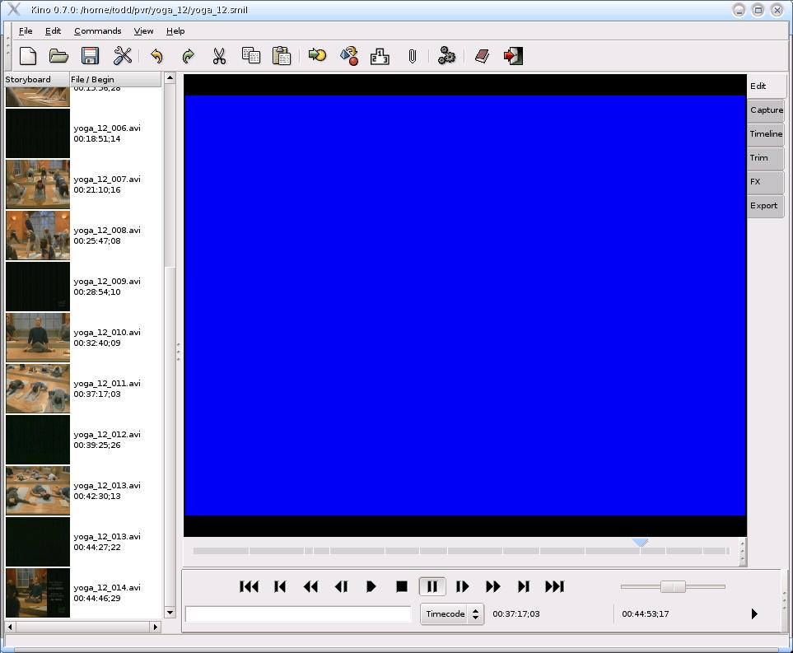Select the yoga_12_008.avi thumbnail
Viewport: 793px width, 653px height.
coord(38,236)
